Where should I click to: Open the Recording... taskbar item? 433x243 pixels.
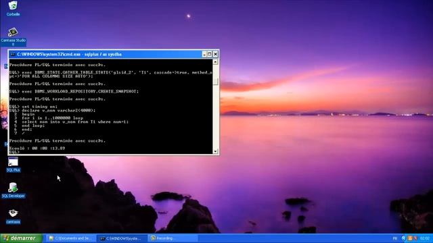tap(173, 238)
